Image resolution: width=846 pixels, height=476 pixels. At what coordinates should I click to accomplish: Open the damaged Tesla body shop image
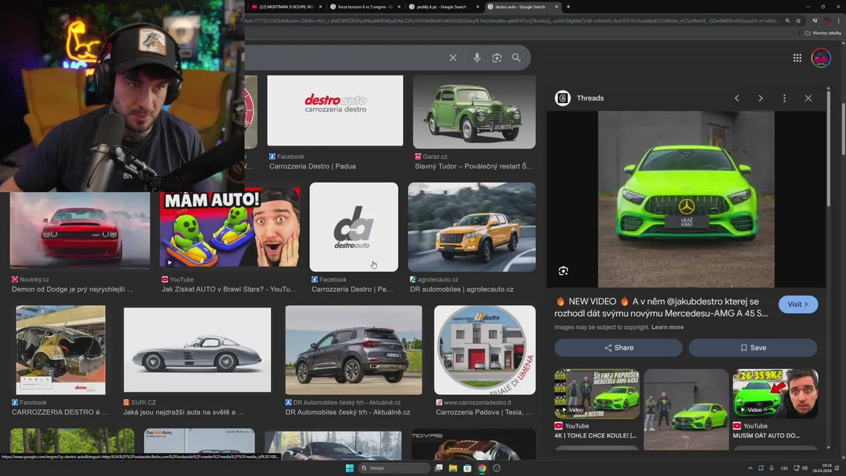point(60,350)
